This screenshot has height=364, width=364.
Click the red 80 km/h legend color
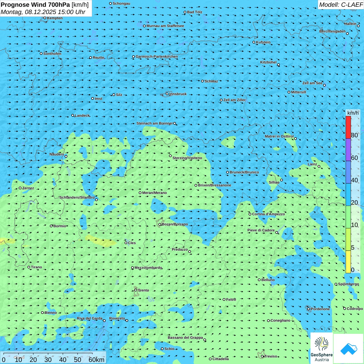[x=348, y=127]
